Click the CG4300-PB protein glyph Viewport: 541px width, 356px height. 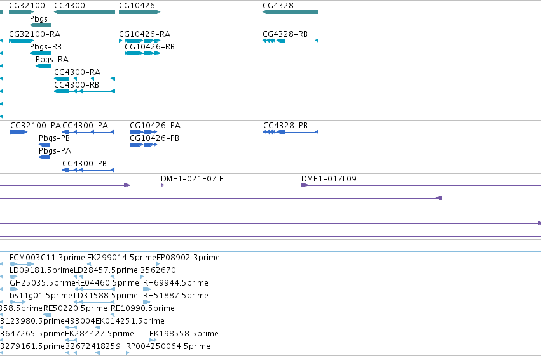pyautogui.click(x=88, y=170)
